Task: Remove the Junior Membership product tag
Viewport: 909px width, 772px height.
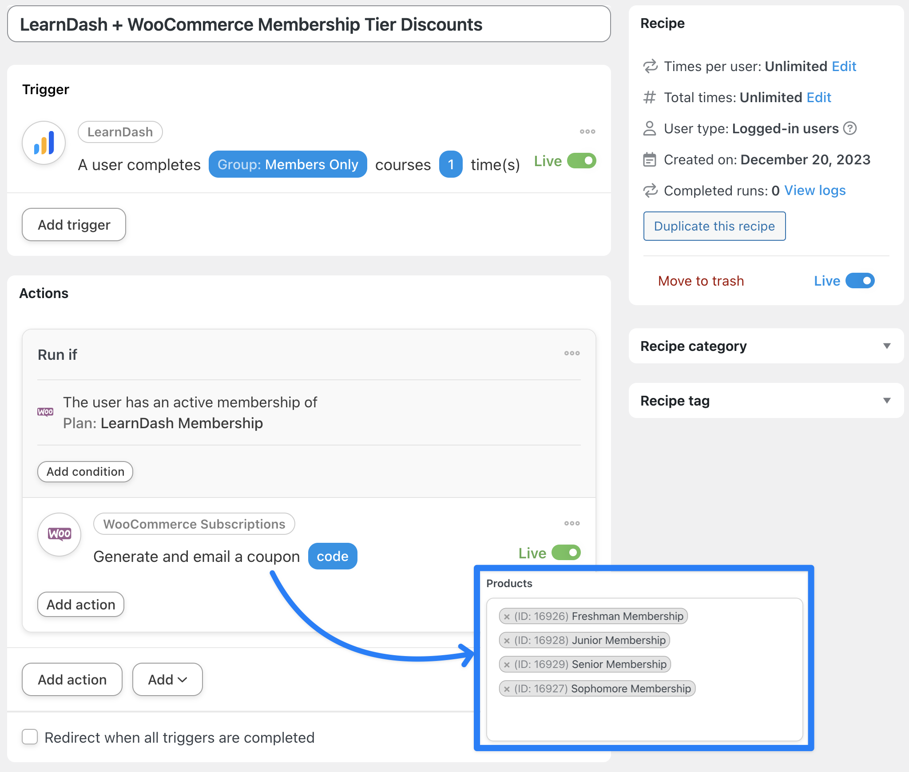Action: click(x=507, y=641)
